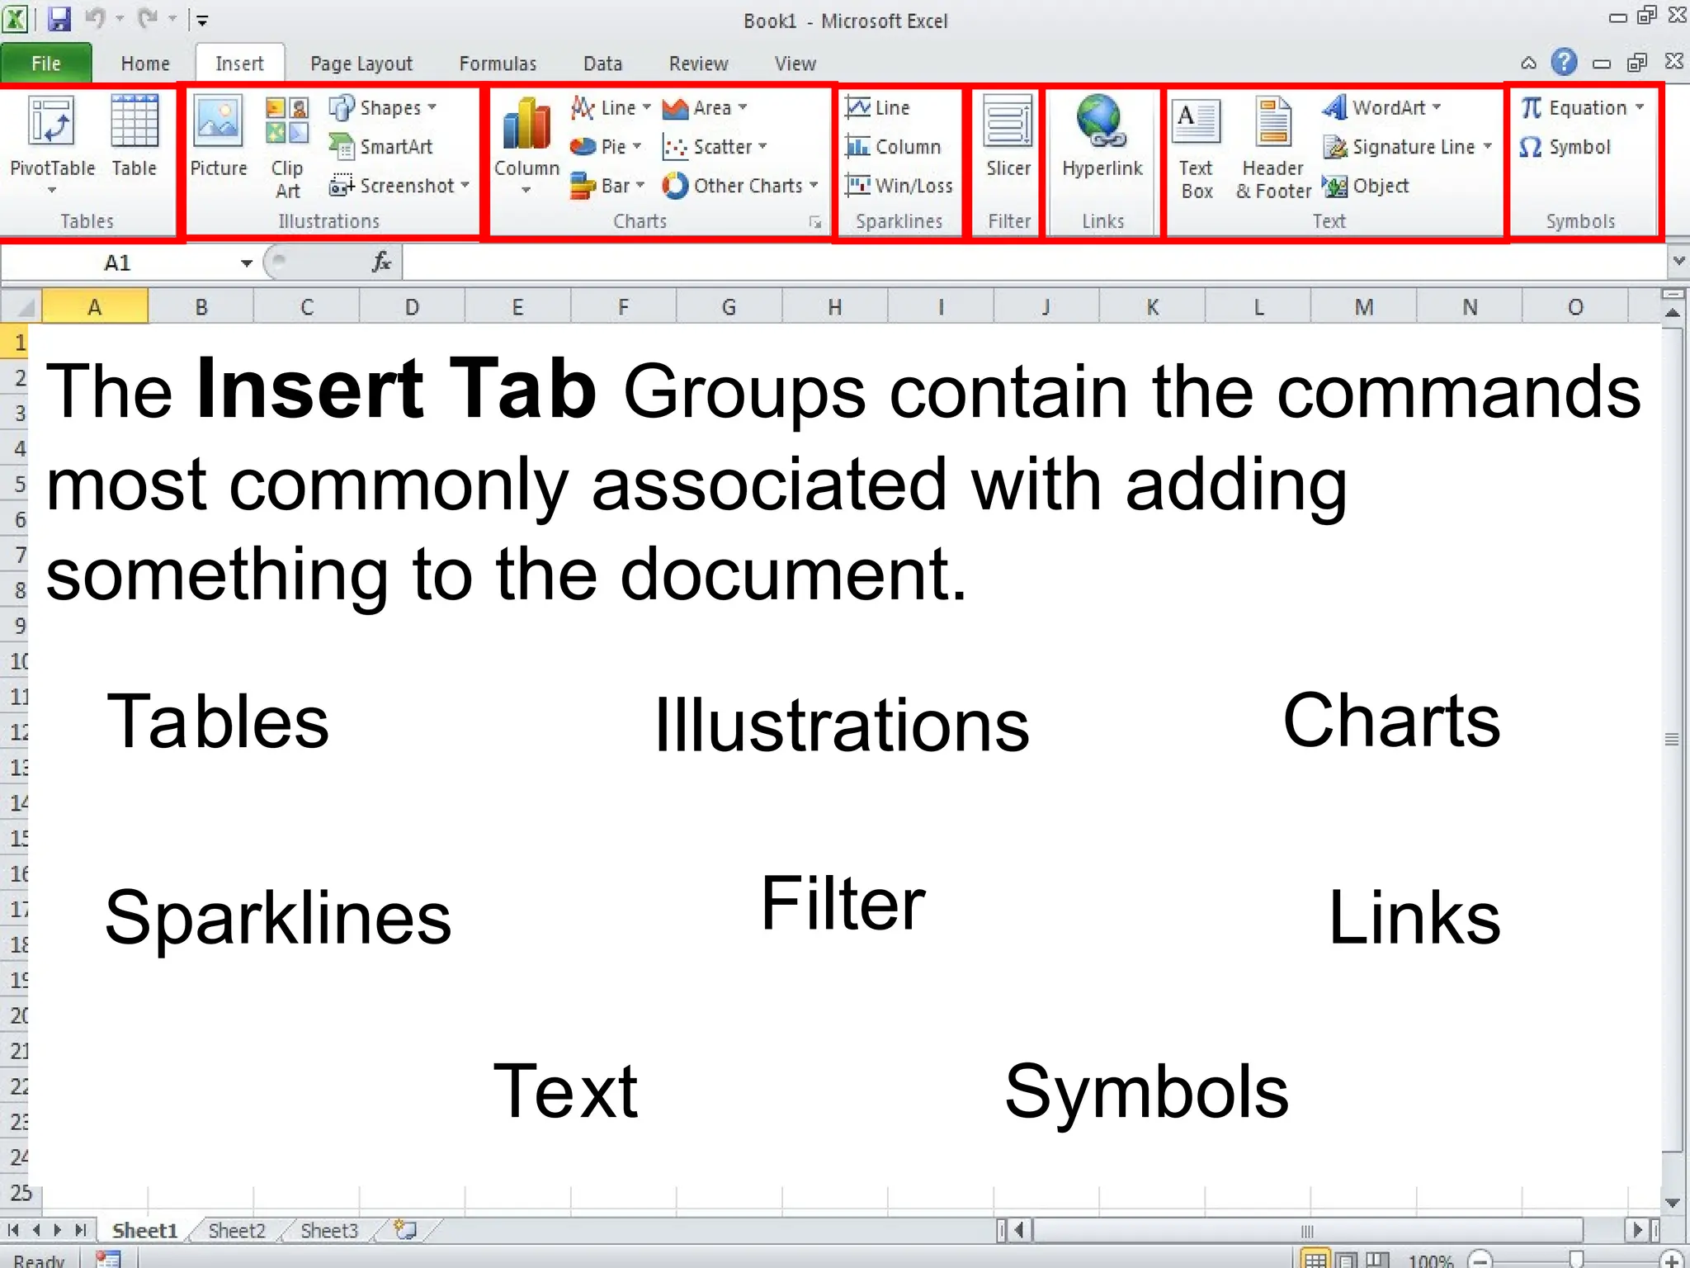Minimize the ribbon with the caret icon
This screenshot has width=1690, height=1268.
click(1528, 64)
